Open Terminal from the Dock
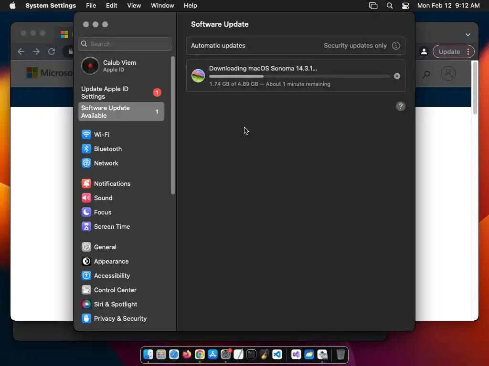Image resolution: width=489 pixels, height=366 pixels. pos(251,355)
